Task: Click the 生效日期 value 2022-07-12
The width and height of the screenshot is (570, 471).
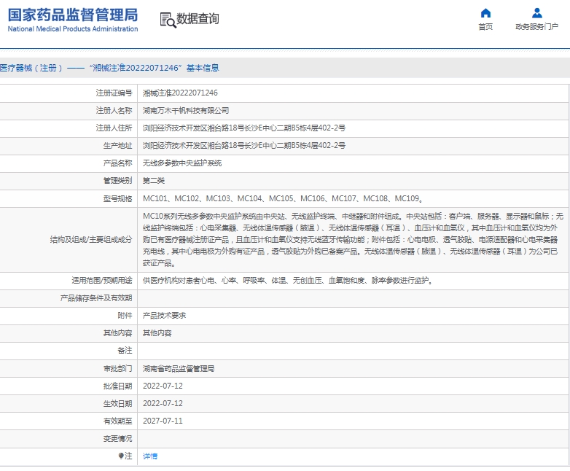Action: 163,403
